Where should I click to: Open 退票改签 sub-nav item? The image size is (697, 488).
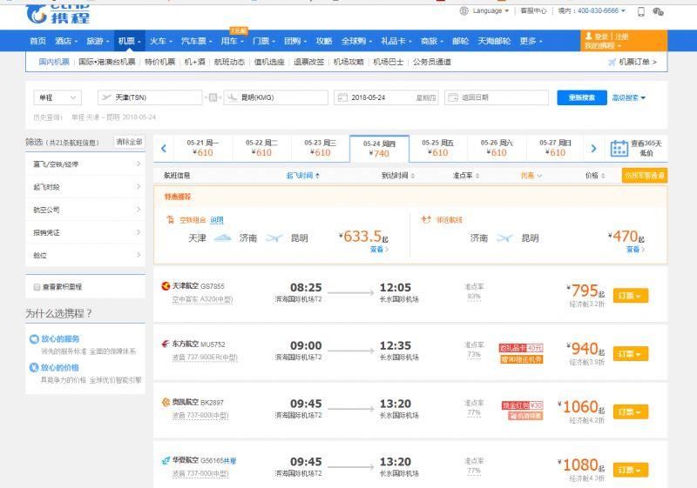[x=308, y=62]
